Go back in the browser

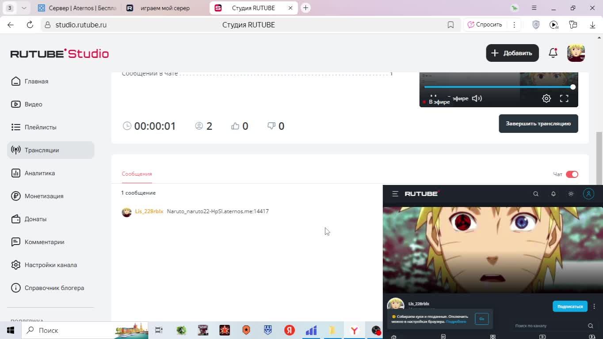(x=11, y=25)
